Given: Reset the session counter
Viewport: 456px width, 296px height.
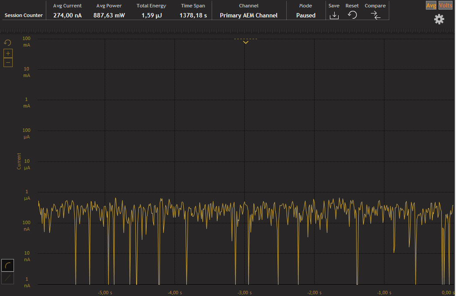Looking at the screenshot, I should [352, 15].
